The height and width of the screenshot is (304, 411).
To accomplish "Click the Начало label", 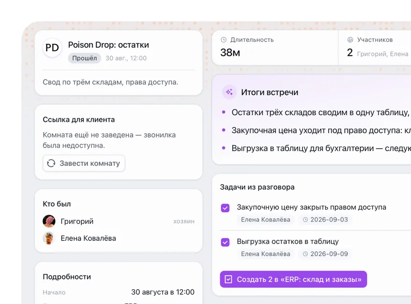I will tap(54, 293).
